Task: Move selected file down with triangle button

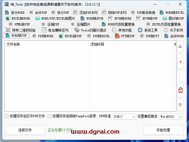Action: [180, 105]
